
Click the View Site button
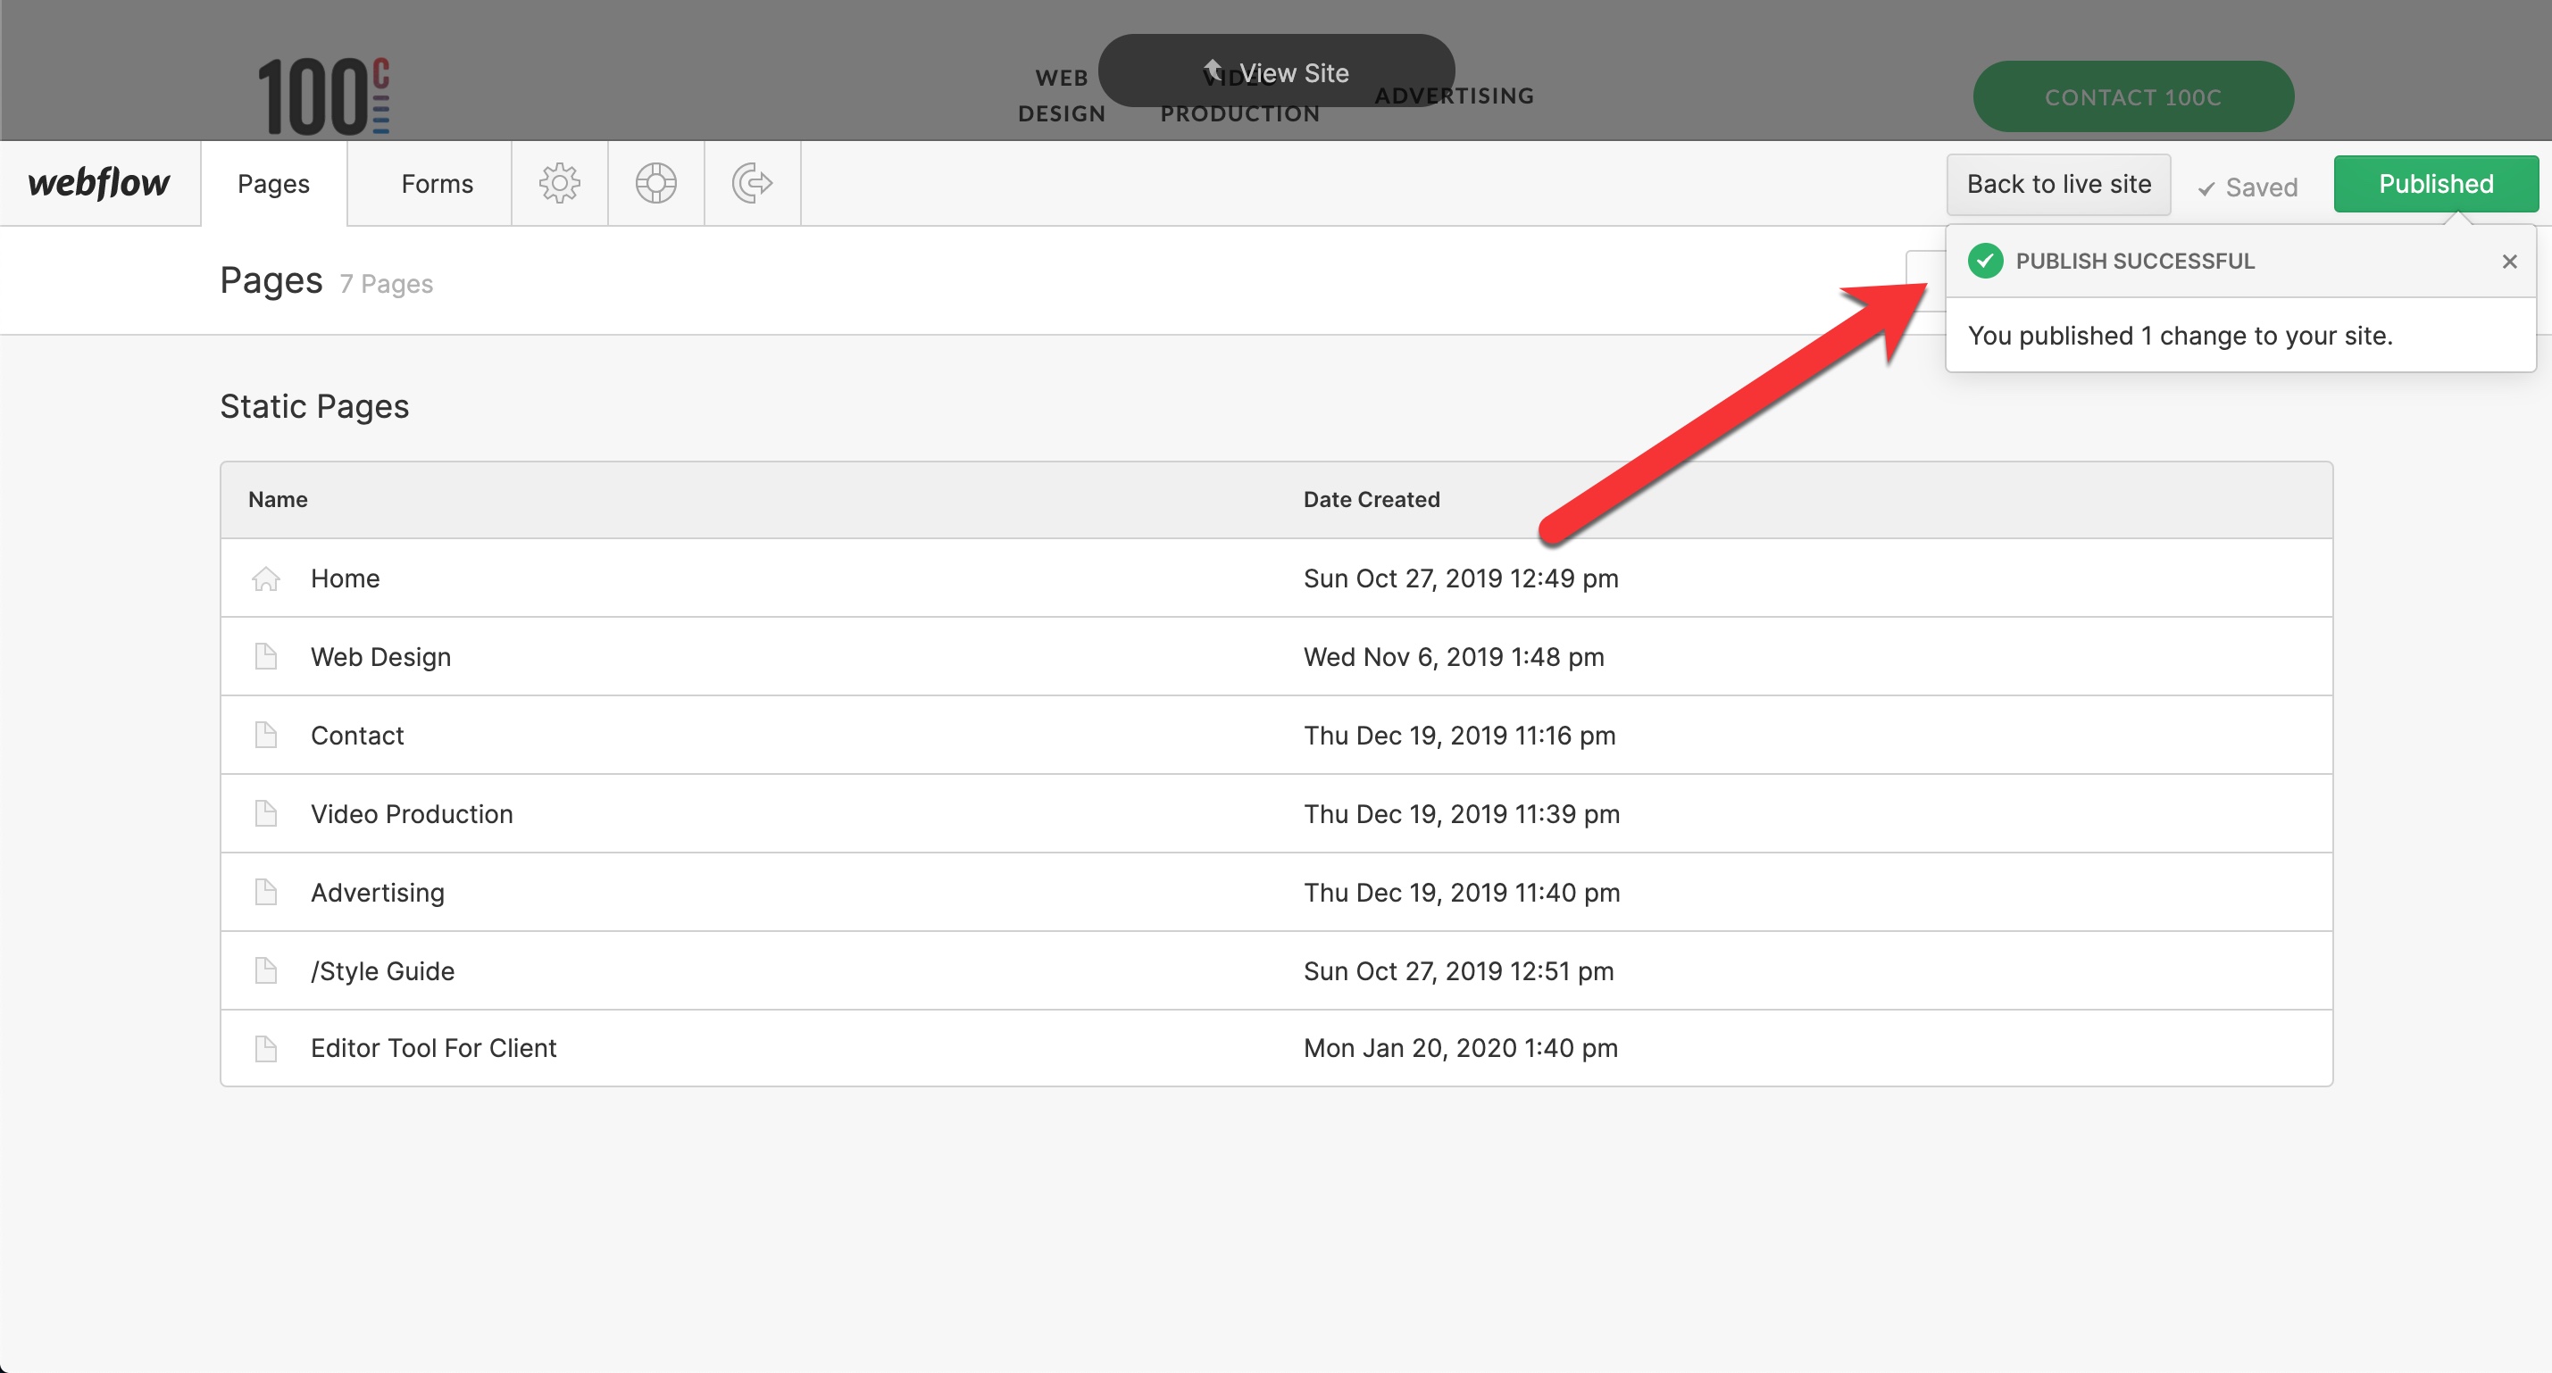(x=1276, y=71)
